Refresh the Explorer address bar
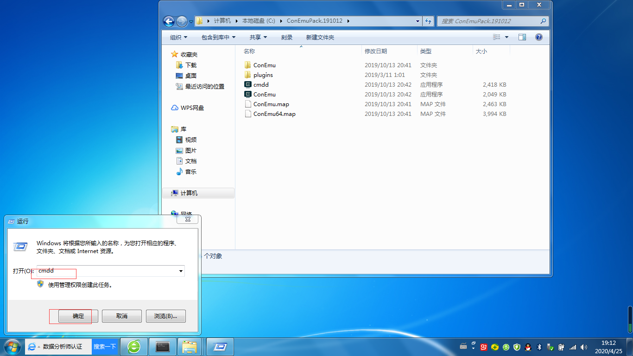Viewport: 633px width, 356px height. click(x=428, y=21)
